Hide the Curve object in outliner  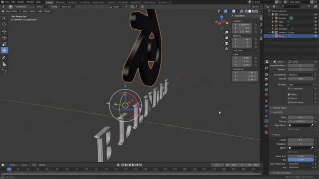[316, 36]
